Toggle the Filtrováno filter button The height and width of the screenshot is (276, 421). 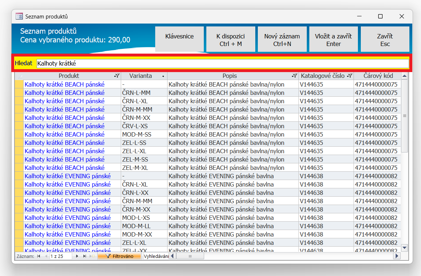[119, 256]
